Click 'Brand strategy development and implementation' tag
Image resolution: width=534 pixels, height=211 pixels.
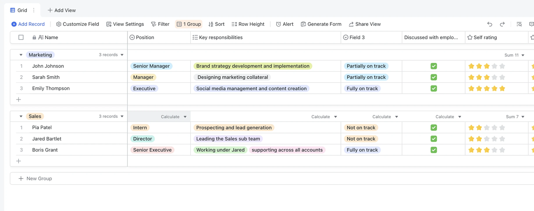253,66
